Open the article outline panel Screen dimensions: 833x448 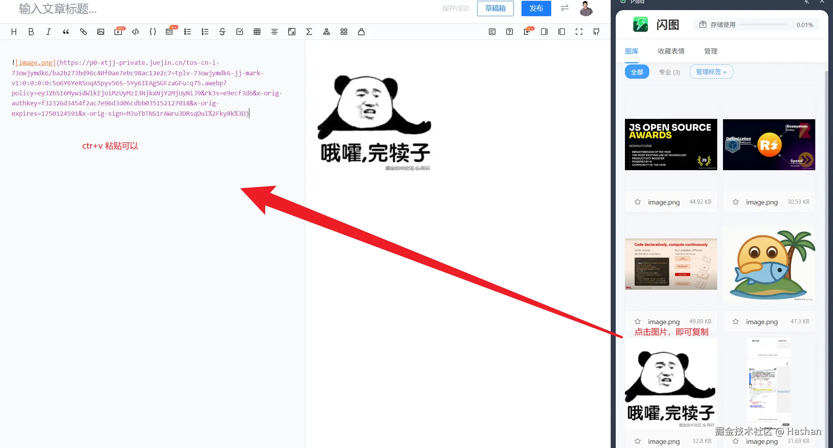pos(492,32)
